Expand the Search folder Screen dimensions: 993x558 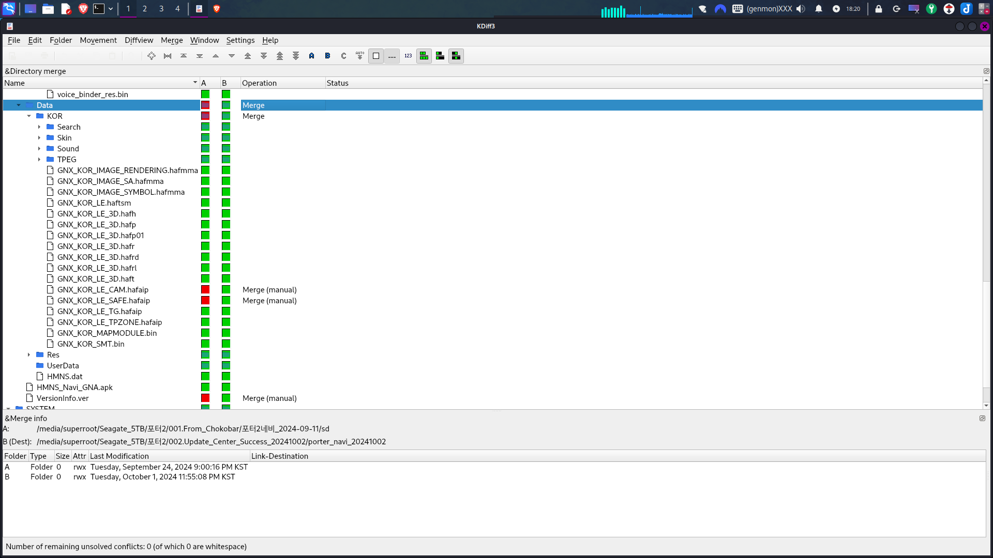coord(39,127)
